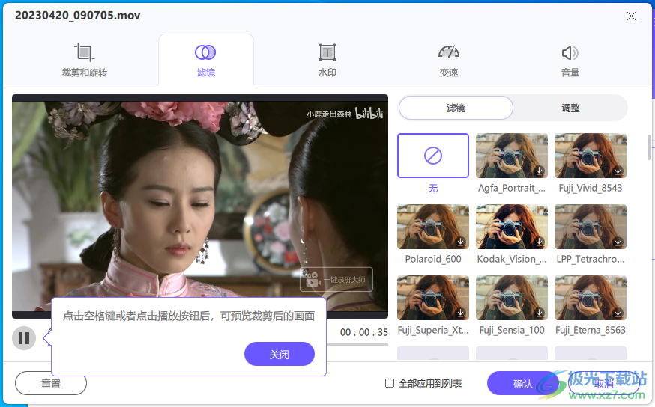
Task: Apply the Fuji_Superia_Xt filter thumbnail
Action: [433, 297]
